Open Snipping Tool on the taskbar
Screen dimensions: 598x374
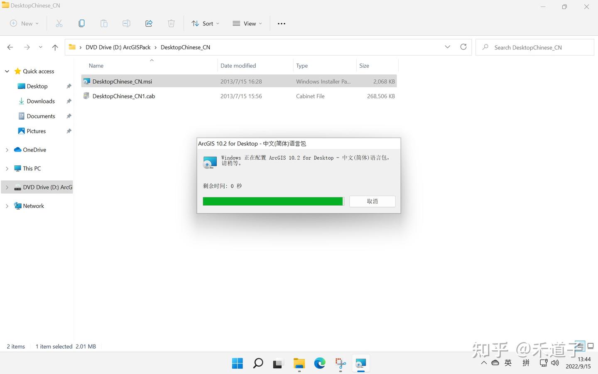pos(341,364)
